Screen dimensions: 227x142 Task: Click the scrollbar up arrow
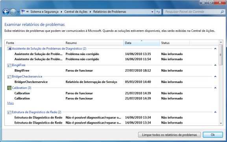[221, 42]
